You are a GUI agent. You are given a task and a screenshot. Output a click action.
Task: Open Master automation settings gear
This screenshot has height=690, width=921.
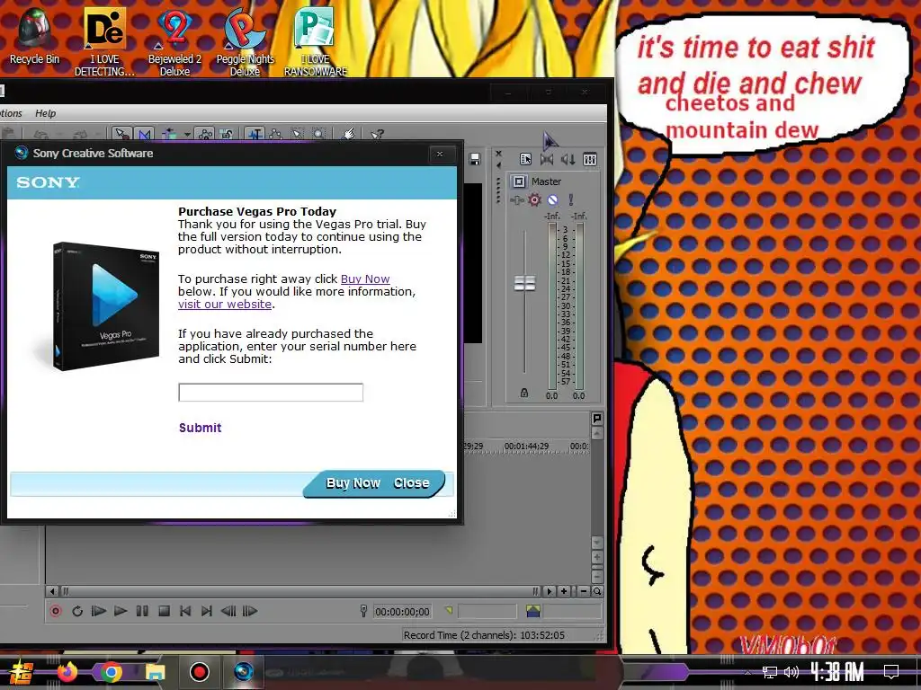[534, 200]
